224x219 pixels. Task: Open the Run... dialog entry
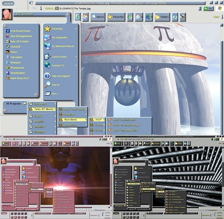coord(51,93)
